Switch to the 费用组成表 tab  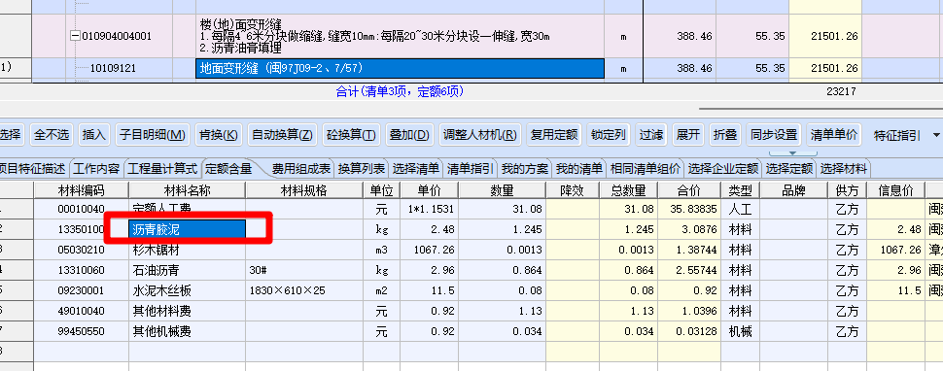pyautogui.click(x=301, y=169)
